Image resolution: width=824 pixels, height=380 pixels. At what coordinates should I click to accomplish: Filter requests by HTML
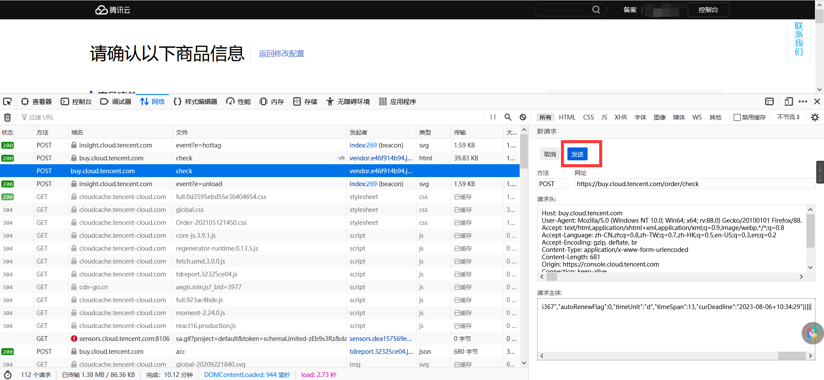point(567,117)
